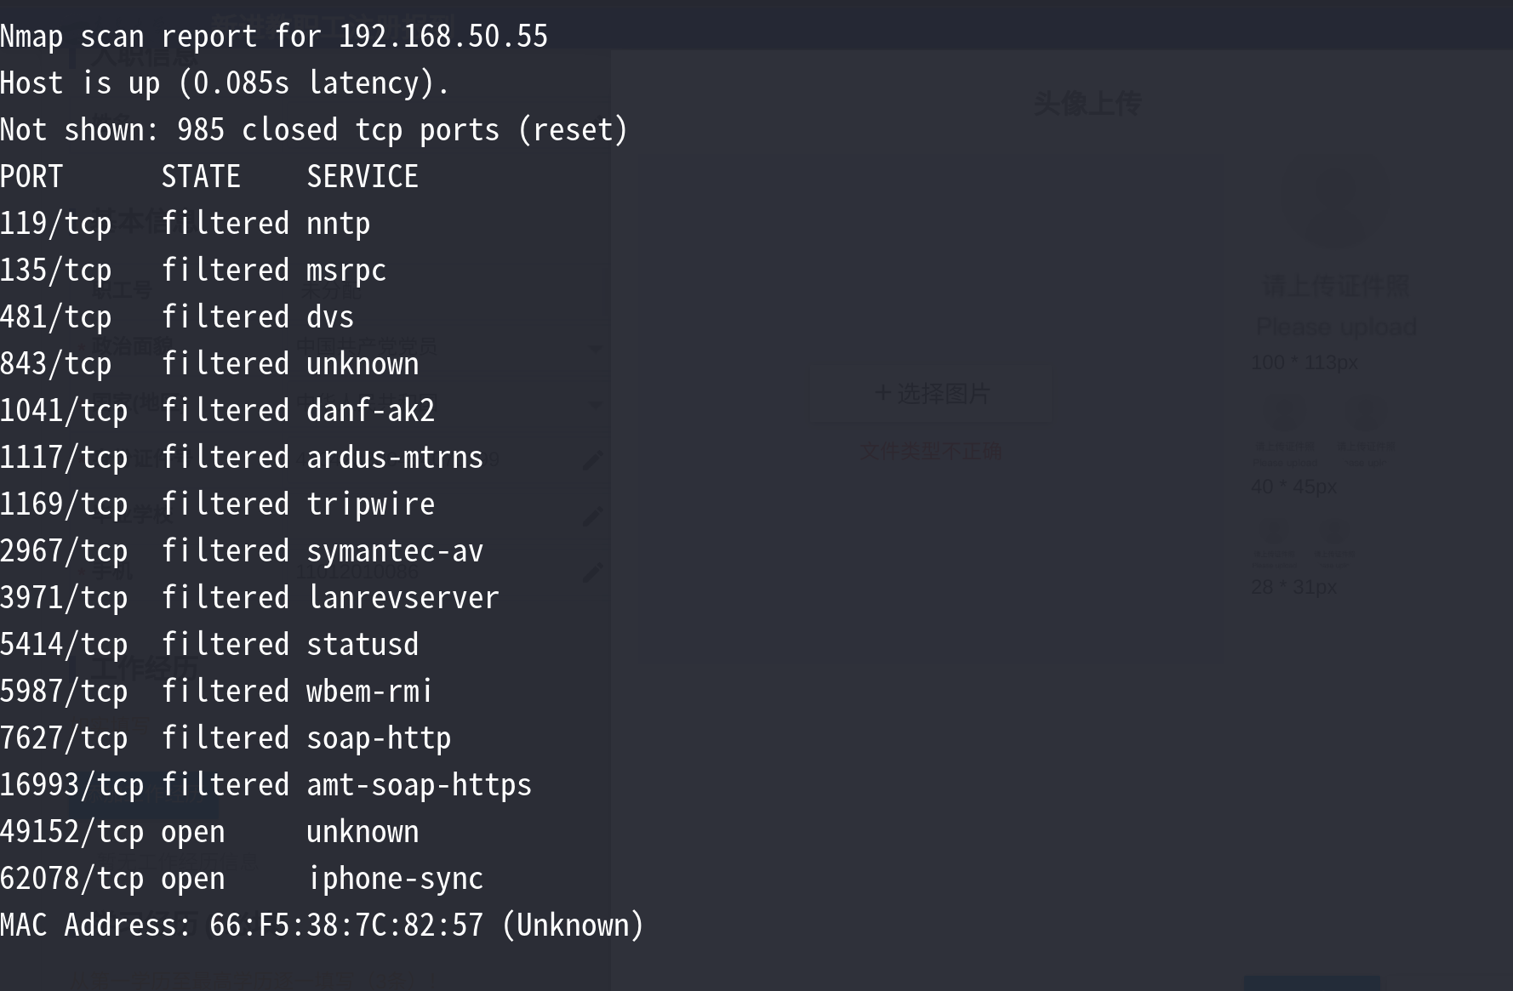Click the MAC address 66:F5:38:7C:82:57
Image resolution: width=1513 pixels, height=991 pixels.
[346, 925]
